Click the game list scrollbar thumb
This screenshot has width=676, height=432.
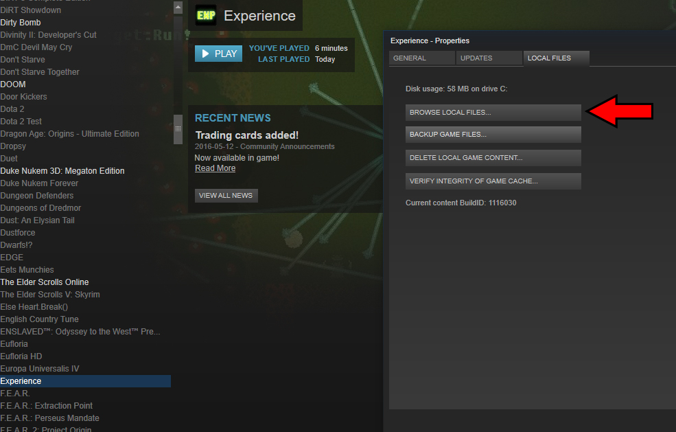[178, 129]
